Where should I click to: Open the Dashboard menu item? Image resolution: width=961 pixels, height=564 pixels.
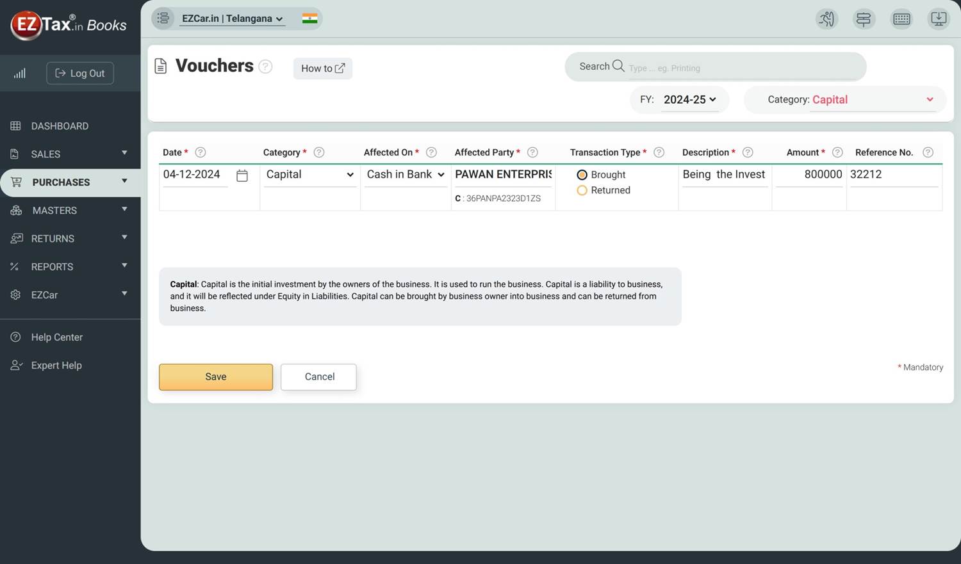point(60,126)
